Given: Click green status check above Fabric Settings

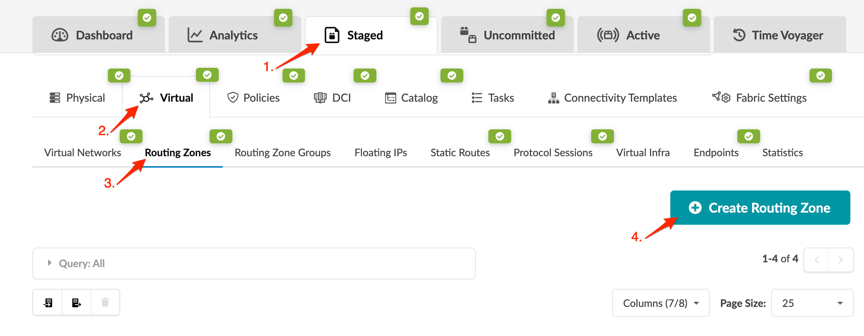Looking at the screenshot, I should click(820, 76).
